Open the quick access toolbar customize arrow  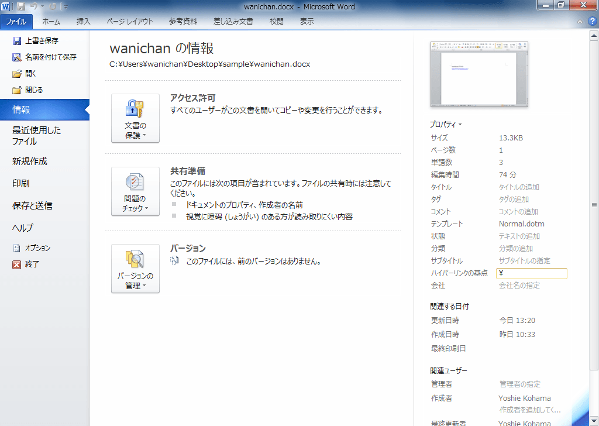tap(66, 7)
